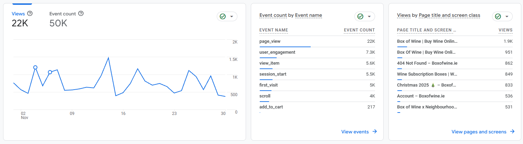Click the scroll event name
This screenshot has height=144, width=523.
[265, 96]
